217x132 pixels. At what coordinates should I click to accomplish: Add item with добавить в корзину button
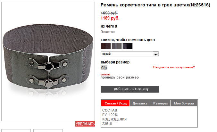[x=130, y=89]
